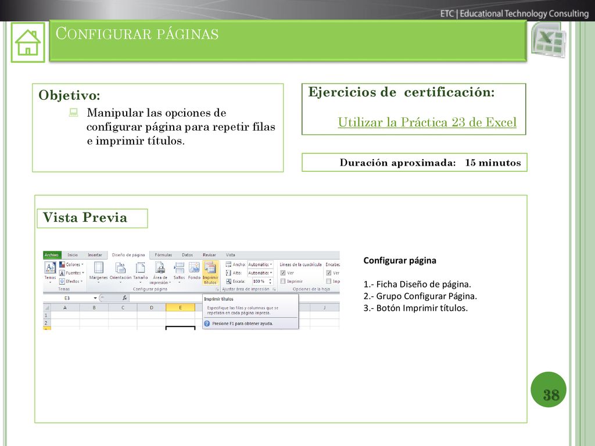Select the Diseño de página tab

(x=128, y=255)
